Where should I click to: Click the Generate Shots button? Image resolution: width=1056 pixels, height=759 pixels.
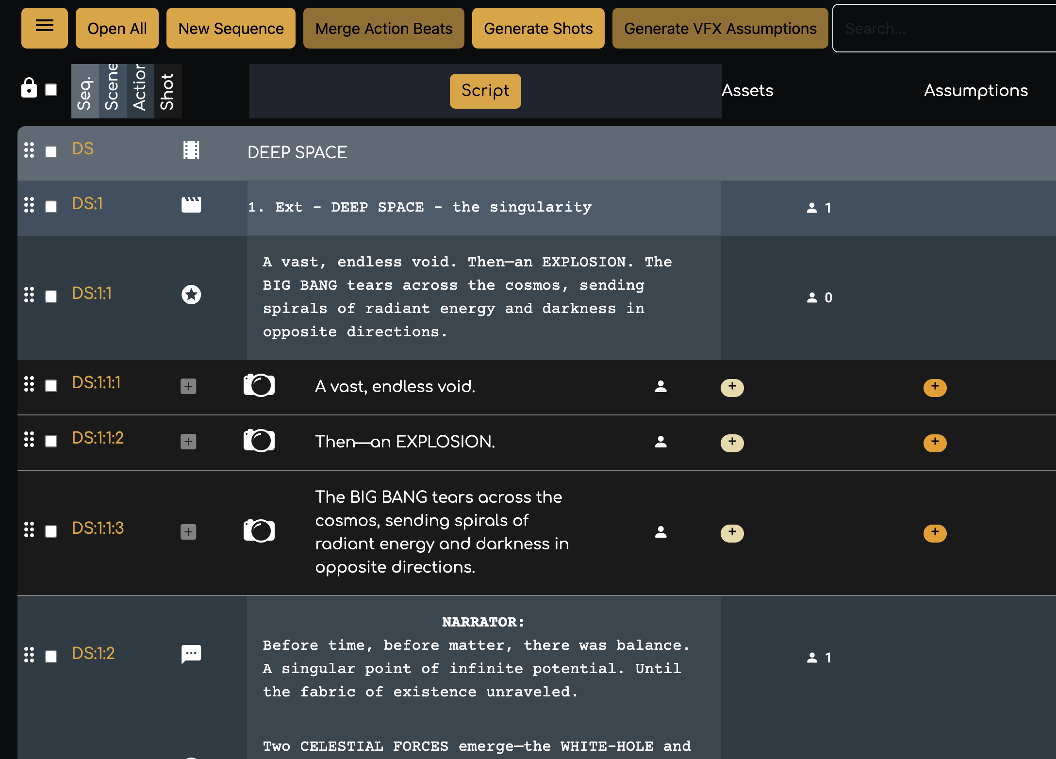[538, 29]
